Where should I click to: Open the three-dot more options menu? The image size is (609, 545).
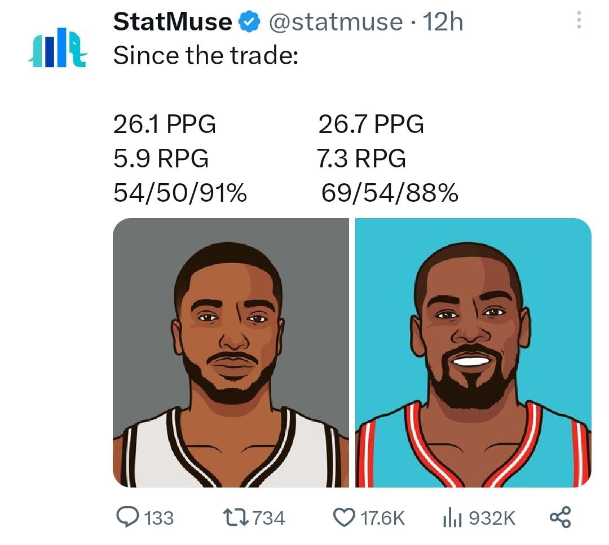point(578,21)
